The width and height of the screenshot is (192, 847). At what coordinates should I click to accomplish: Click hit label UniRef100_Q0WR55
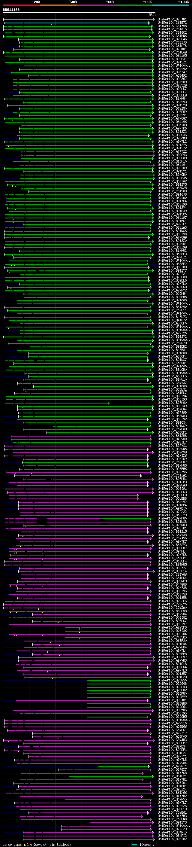[172, 799]
